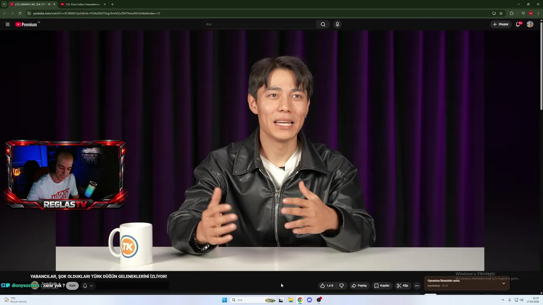Save the video using Kaydet
The width and height of the screenshot is (543, 305).
point(382,286)
